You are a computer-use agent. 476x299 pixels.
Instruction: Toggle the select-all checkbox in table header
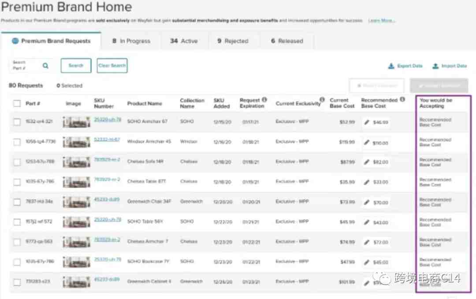pyautogui.click(x=17, y=103)
